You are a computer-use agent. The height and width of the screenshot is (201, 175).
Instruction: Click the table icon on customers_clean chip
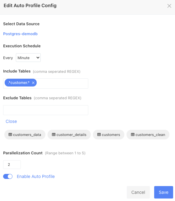[x=133, y=135]
